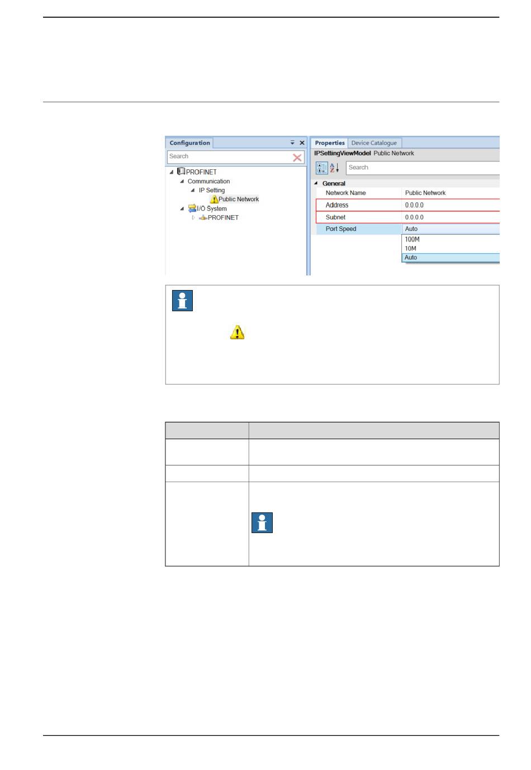Select Public Network in the configuration tree
531x770 pixels.
[x=239, y=199]
